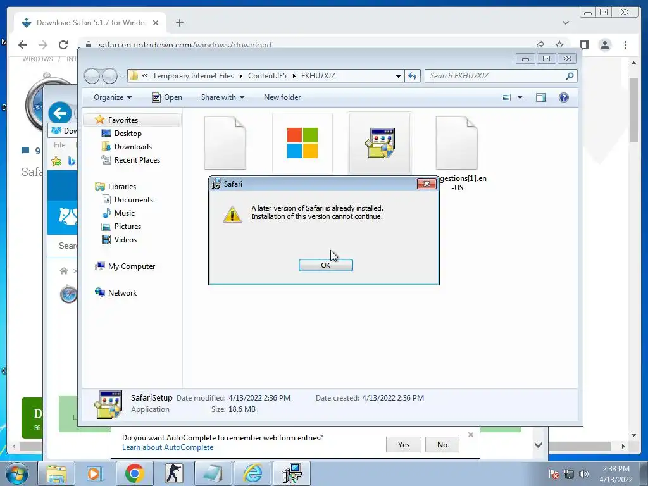The image size is (648, 486).
Task: Click the Safari installer taskbar icon
Action: point(292,473)
